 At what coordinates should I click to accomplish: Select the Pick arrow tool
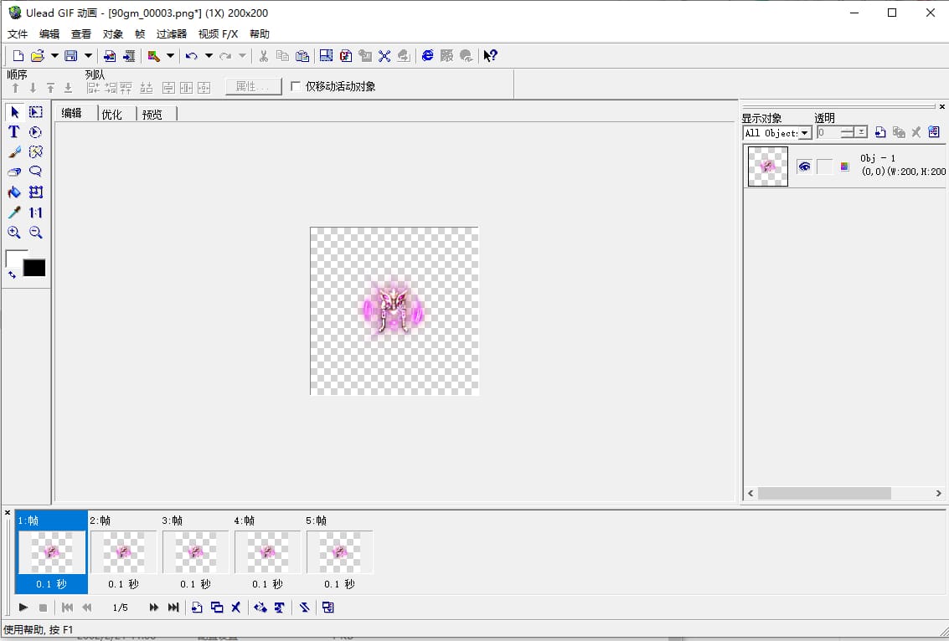point(15,112)
